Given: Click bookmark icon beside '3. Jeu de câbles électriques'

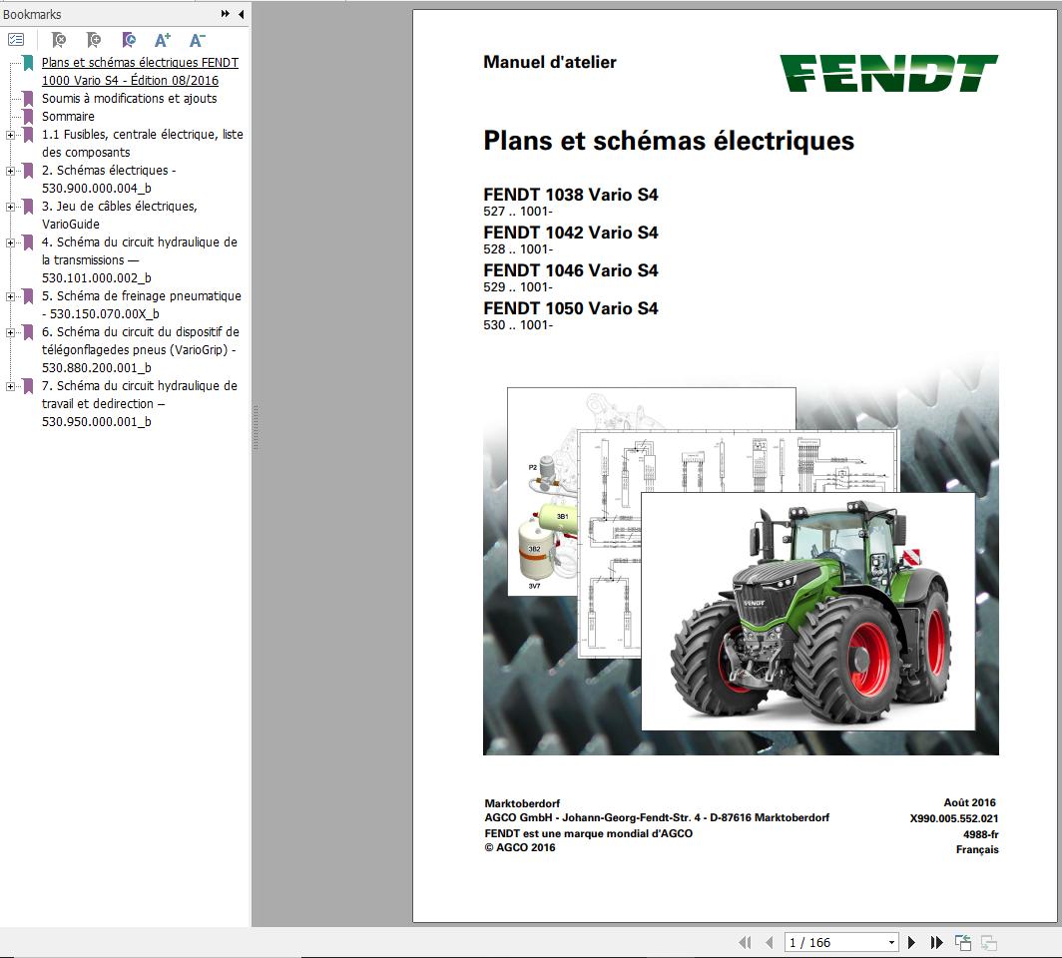Looking at the screenshot, I should coord(28,207).
